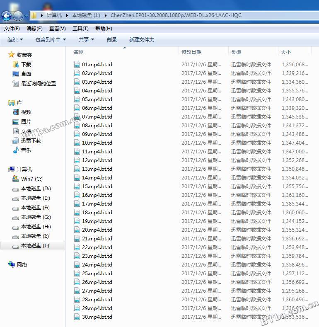The width and height of the screenshot is (319, 327).
Task: Expand the 计算机 breadcrumb arrow
Action: (67, 15)
